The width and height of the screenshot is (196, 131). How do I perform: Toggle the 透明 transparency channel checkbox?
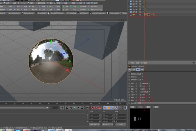(136, 97)
